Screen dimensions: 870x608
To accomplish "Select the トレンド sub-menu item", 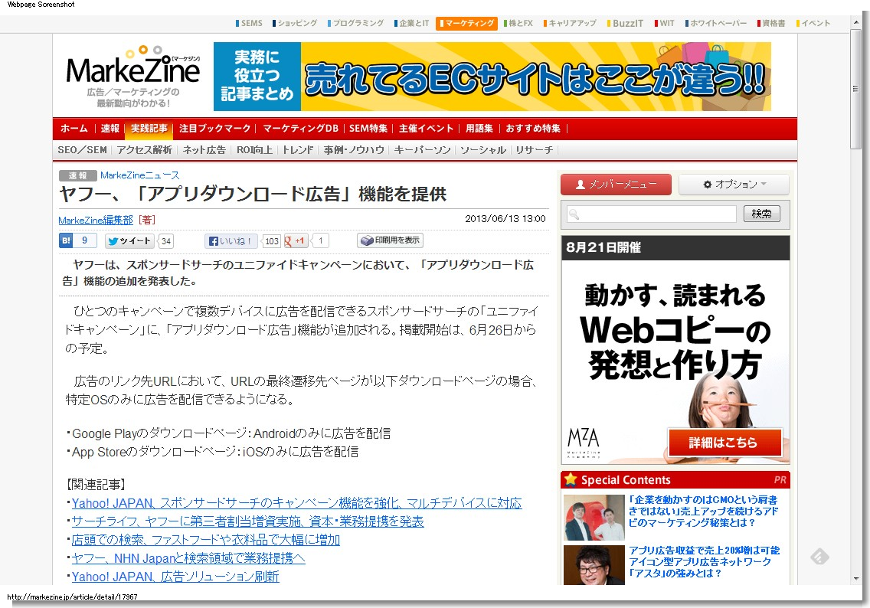I will pyautogui.click(x=298, y=150).
